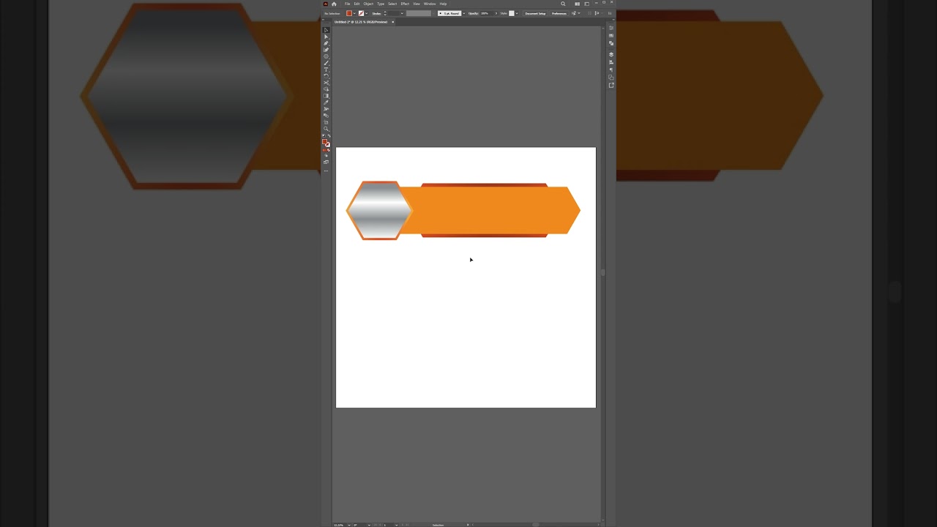This screenshot has width=937, height=527.
Task: Click the vertical scrollbar of the canvas
Action: [x=602, y=272]
